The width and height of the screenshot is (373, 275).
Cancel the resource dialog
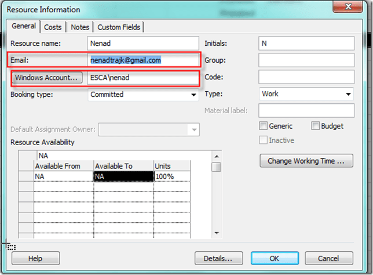click(x=328, y=258)
